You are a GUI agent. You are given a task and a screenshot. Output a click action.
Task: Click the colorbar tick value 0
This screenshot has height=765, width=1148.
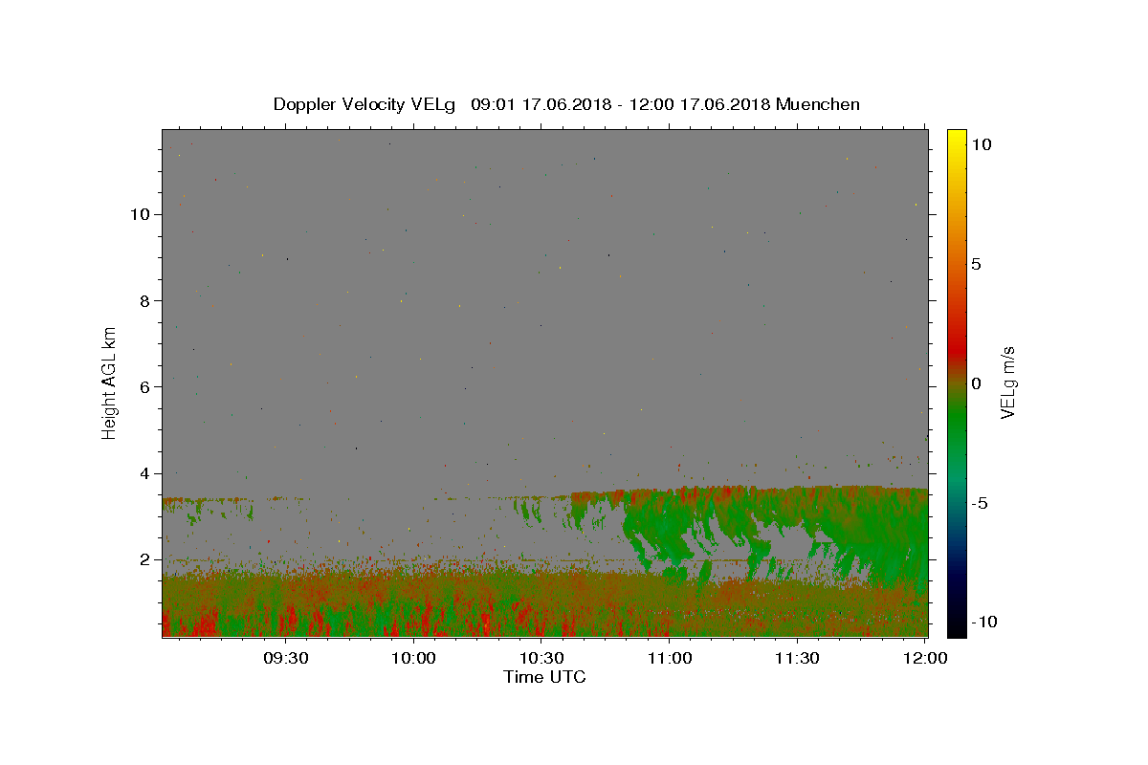pyautogui.click(x=976, y=383)
